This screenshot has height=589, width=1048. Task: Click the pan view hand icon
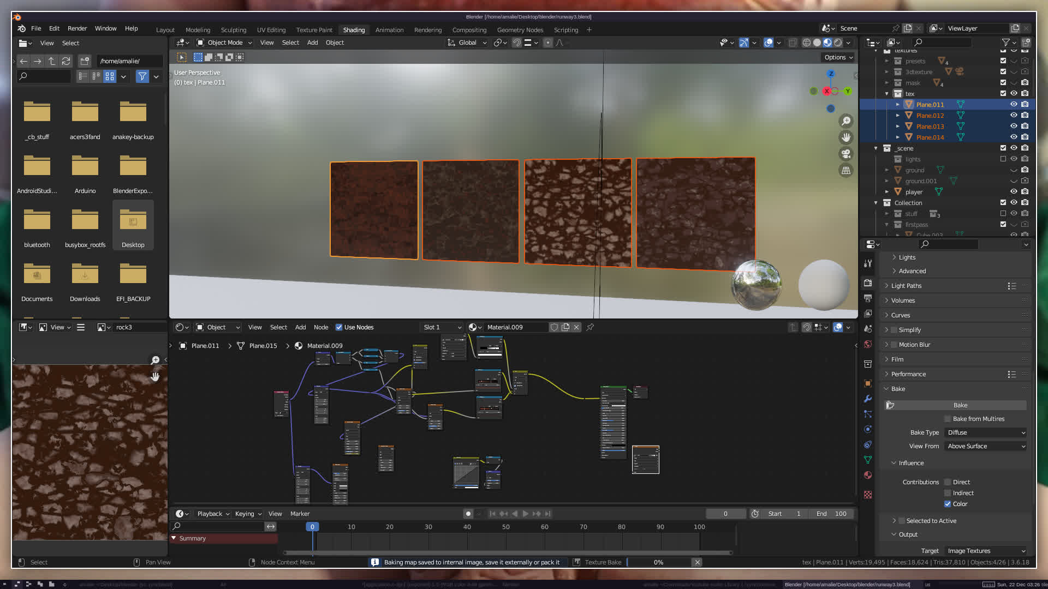[x=846, y=137]
